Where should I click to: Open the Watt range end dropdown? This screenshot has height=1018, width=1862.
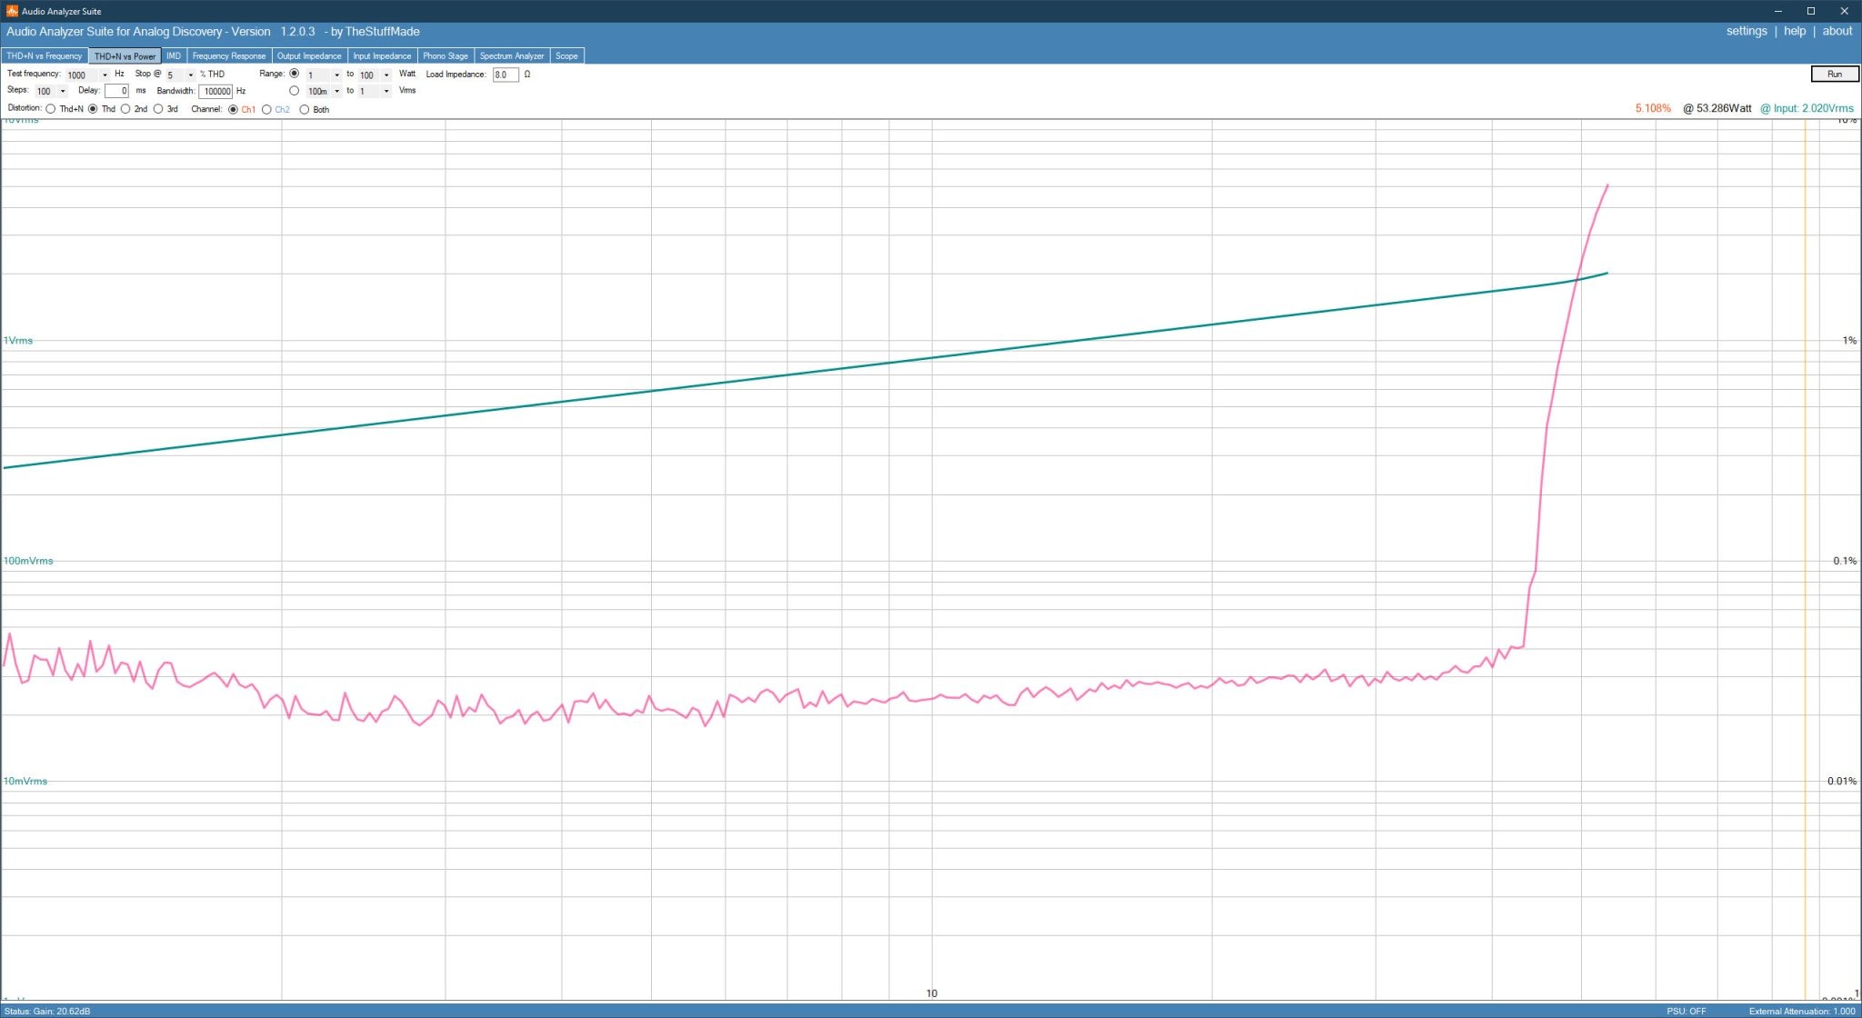[x=385, y=75]
